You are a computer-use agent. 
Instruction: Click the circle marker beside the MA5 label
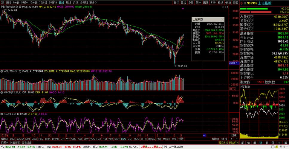20,7
